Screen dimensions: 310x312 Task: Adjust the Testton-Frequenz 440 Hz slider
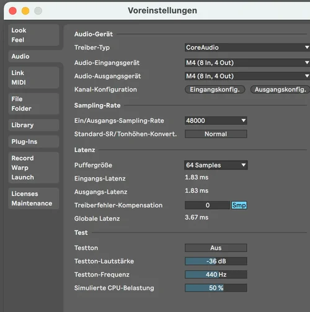coord(216,275)
